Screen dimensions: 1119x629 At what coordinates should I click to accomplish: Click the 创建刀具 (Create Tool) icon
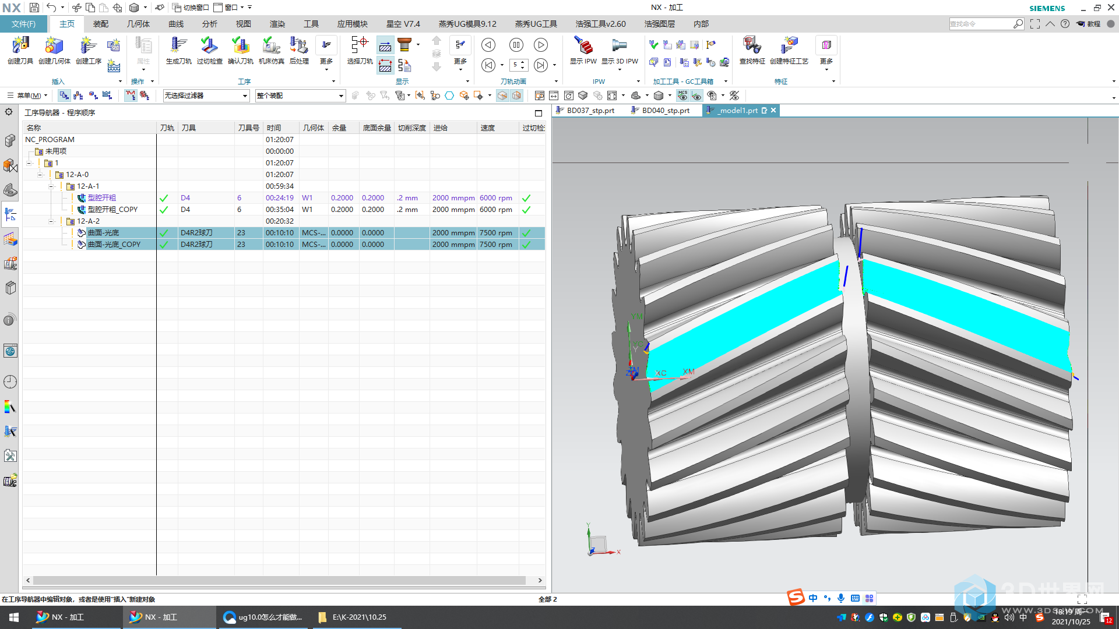pyautogui.click(x=20, y=50)
